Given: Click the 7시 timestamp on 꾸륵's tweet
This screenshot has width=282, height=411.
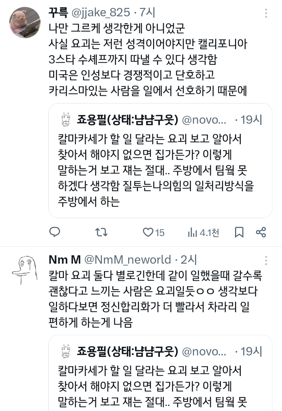Looking at the screenshot, I should pyautogui.click(x=147, y=13).
